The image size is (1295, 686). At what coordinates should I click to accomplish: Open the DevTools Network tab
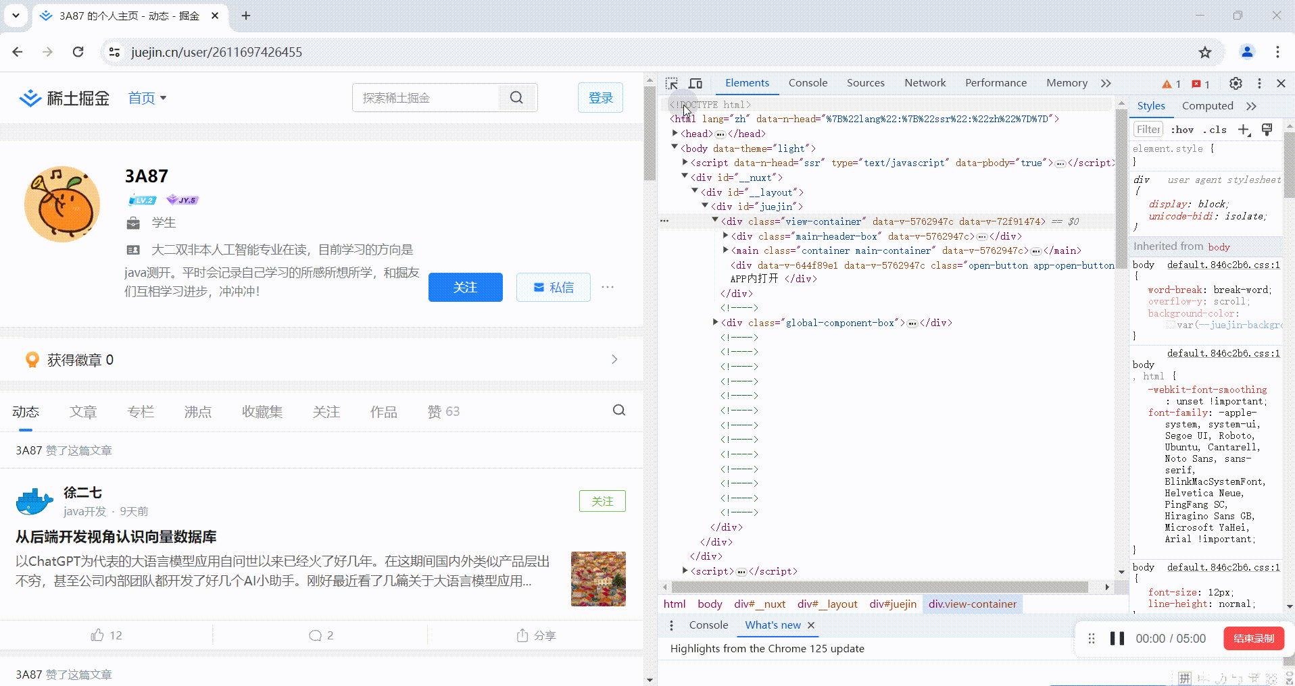(925, 83)
